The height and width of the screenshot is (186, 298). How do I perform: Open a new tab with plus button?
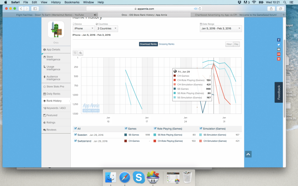coord(283,15)
